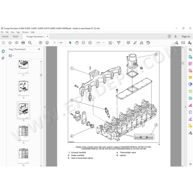Upload the file to Document Cloud
Viewport: 193px width, 193px height.
point(17,43)
